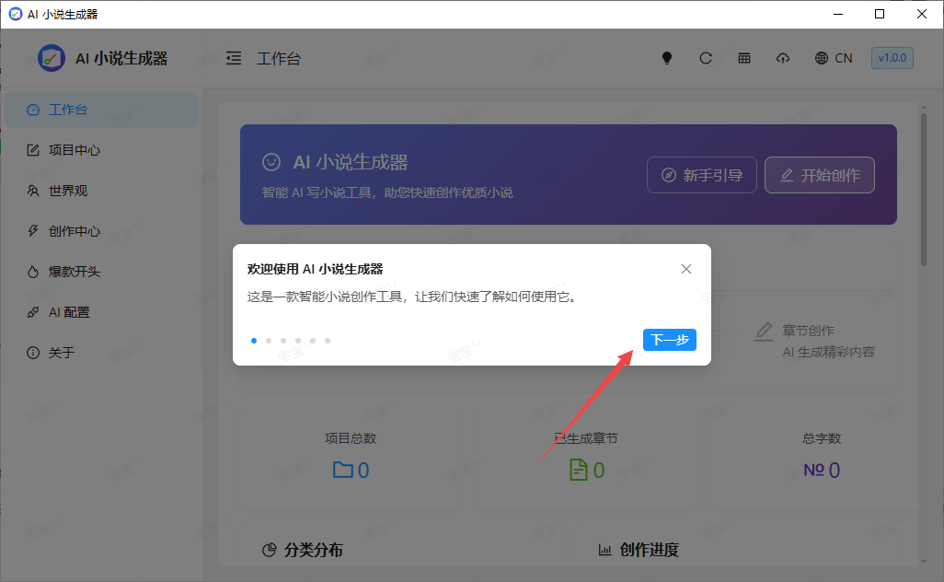This screenshot has height=582, width=944.
Task: Jump to second tour step dot
Action: click(x=269, y=341)
